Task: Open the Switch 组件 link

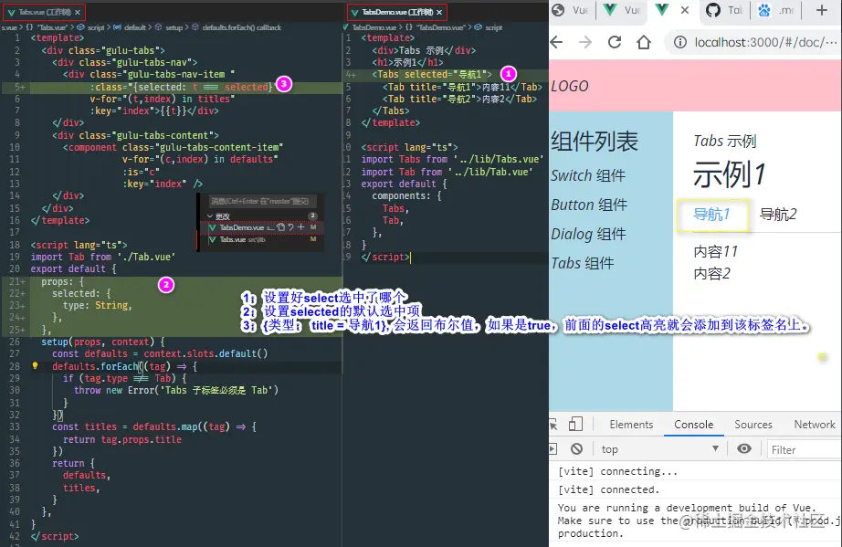Action: tap(588, 175)
